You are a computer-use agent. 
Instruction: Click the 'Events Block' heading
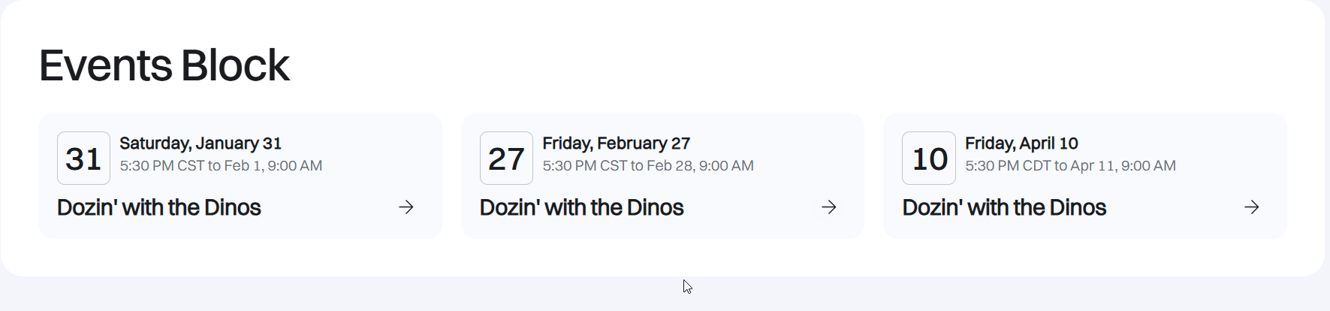164,65
